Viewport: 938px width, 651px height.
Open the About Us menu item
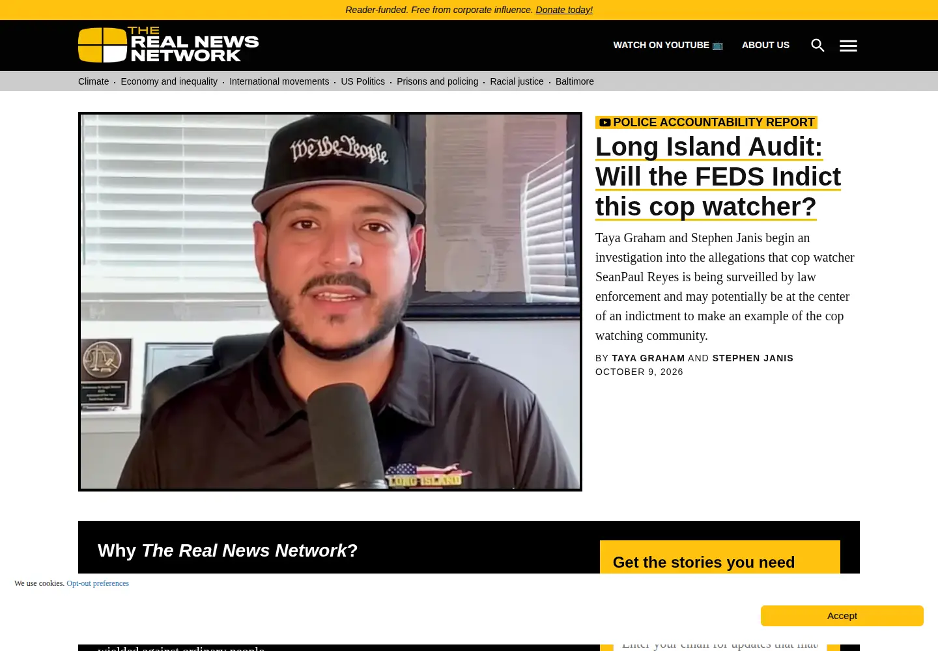pos(765,45)
